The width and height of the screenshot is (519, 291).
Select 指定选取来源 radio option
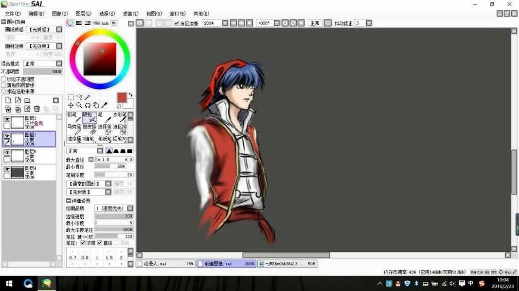[x=3, y=91]
